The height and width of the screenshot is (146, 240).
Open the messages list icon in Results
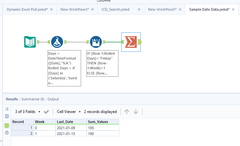pos(7,109)
